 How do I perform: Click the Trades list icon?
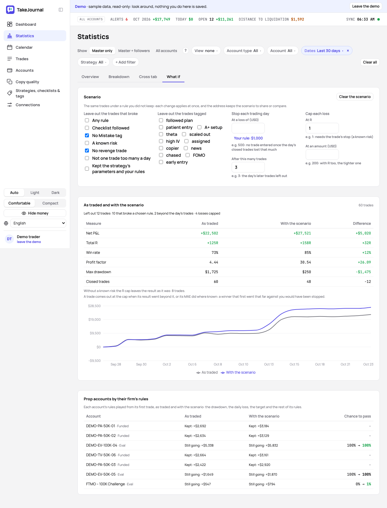10,59
